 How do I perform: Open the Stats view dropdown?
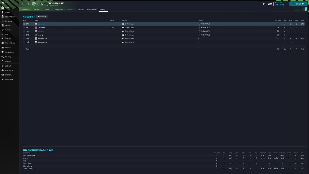coord(42,17)
